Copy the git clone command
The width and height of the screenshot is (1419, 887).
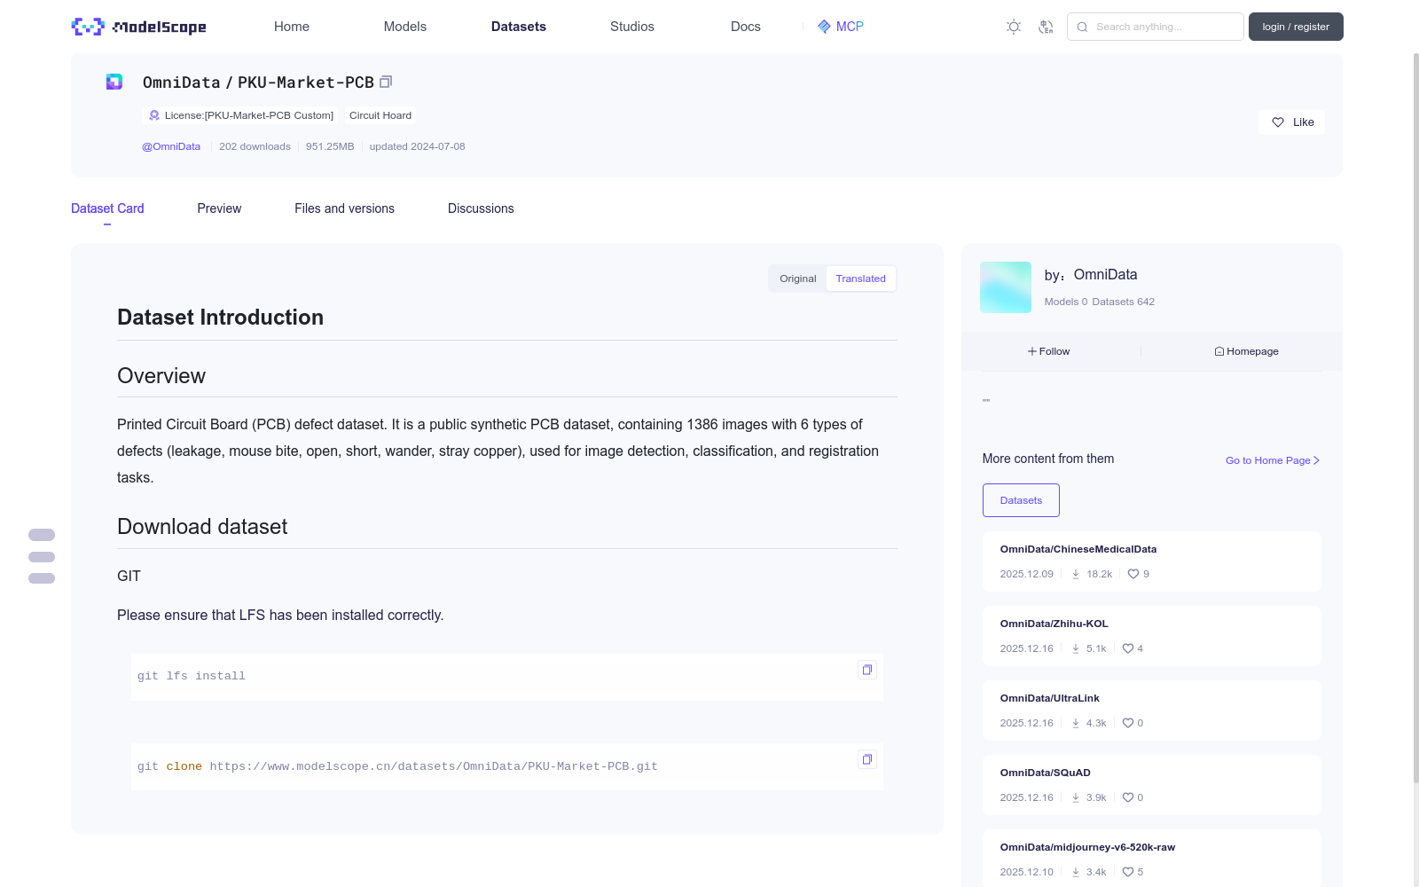pyautogui.click(x=866, y=759)
